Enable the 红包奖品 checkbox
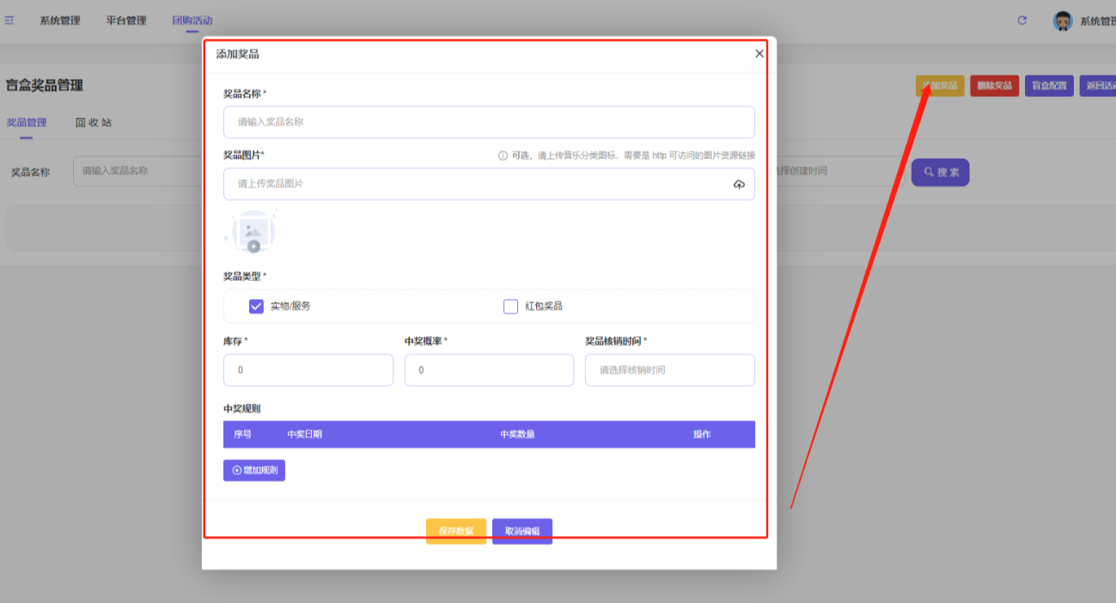 click(x=510, y=305)
